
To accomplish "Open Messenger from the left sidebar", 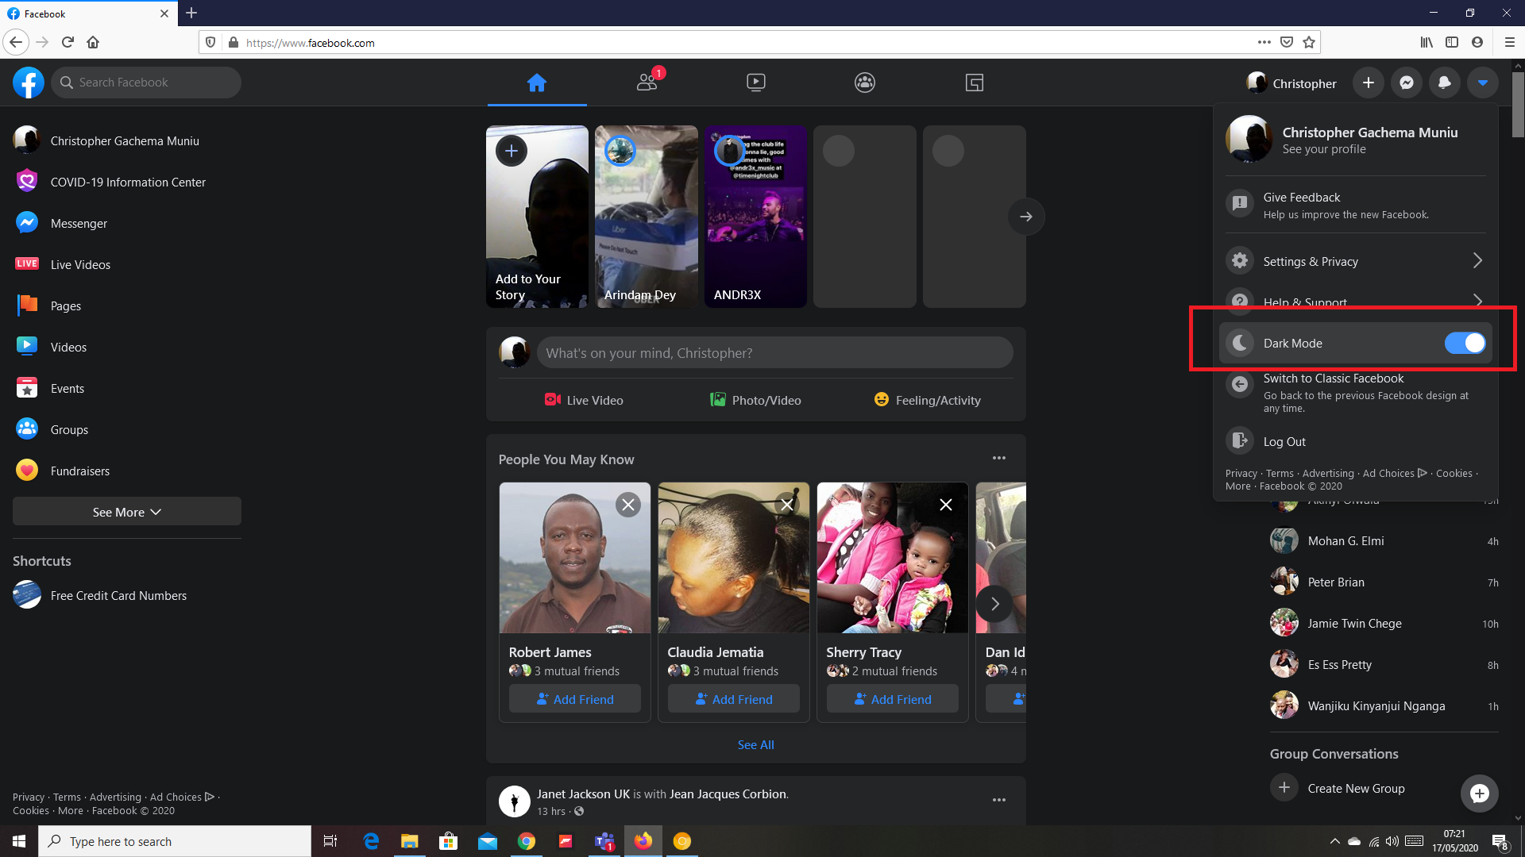I will [127, 223].
